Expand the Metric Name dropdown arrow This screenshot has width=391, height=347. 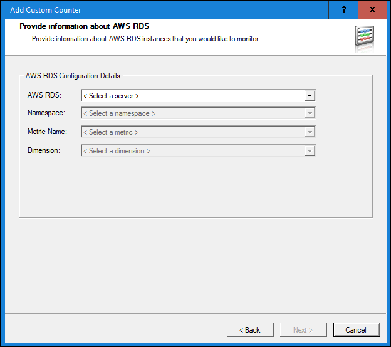pyautogui.click(x=309, y=132)
